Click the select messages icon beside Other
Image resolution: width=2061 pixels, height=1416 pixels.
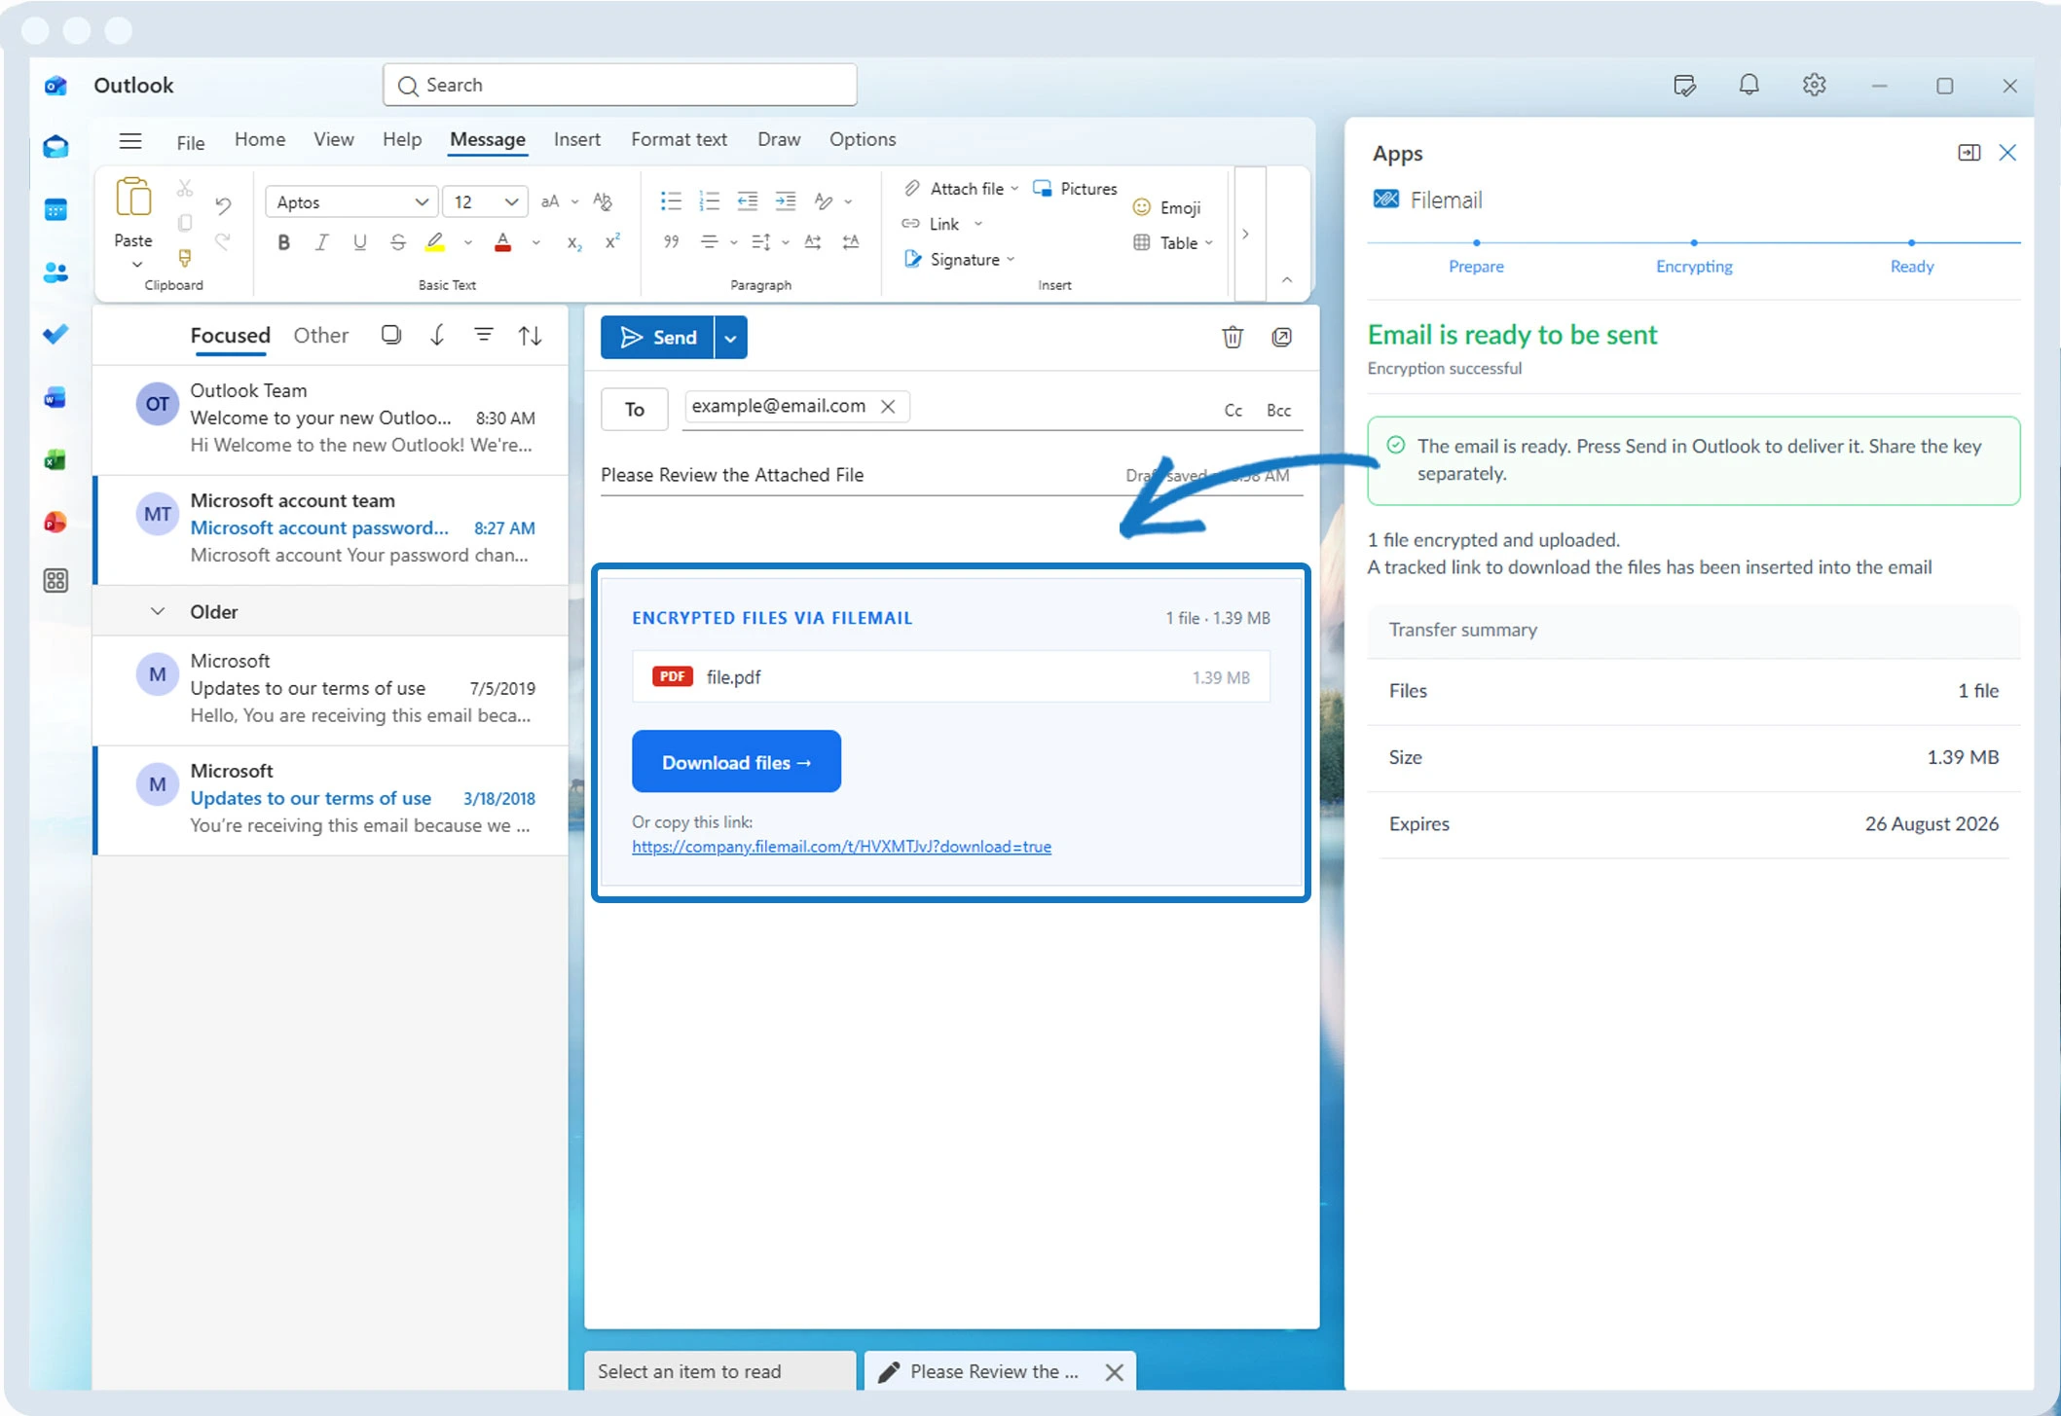[x=391, y=335]
